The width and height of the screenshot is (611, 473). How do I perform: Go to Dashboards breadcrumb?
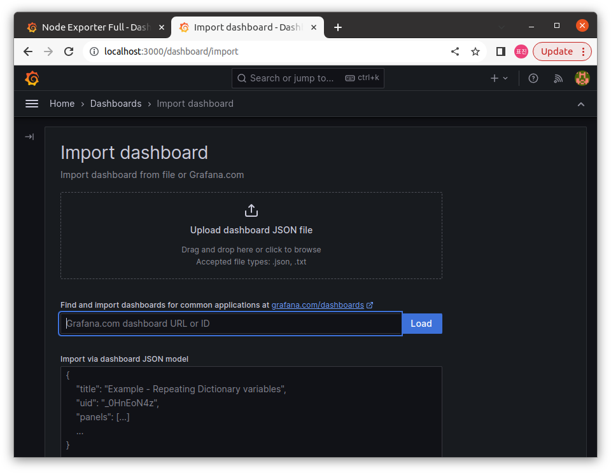coord(116,104)
